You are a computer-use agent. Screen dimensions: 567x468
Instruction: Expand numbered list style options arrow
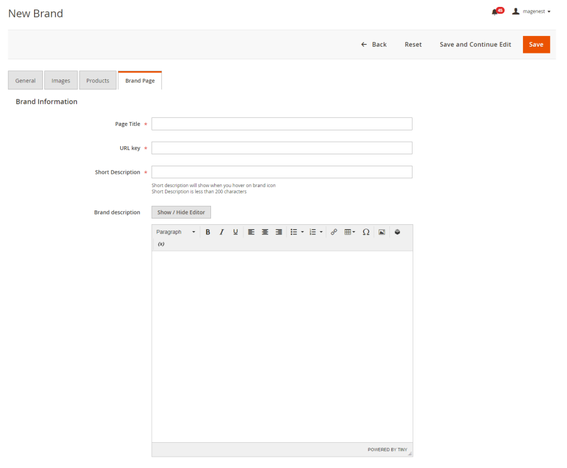coord(321,232)
